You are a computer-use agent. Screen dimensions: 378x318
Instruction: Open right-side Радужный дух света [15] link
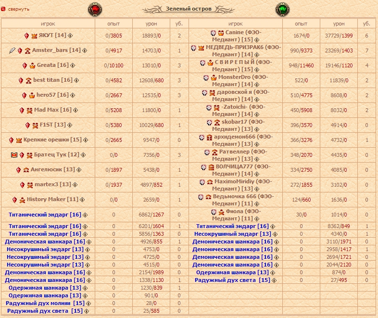coord(232,280)
